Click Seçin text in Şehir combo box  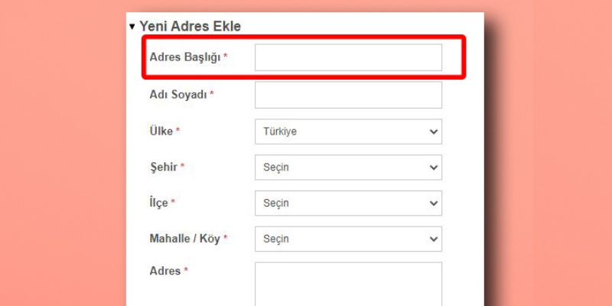[x=276, y=168]
